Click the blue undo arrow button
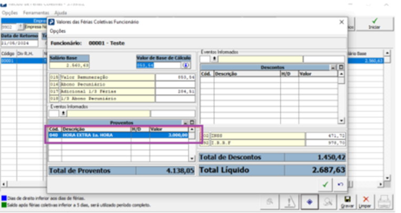Image resolution: width=401 pixels, height=213 pixels. pyautogui.click(x=340, y=184)
